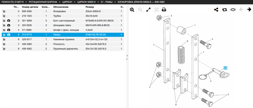Sort by the Номер детали column header
The image size is (253, 108).
pyautogui.click(x=30, y=7)
